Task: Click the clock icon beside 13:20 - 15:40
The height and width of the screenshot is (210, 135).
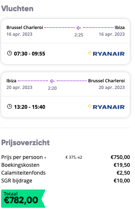Action: [x=9, y=106]
